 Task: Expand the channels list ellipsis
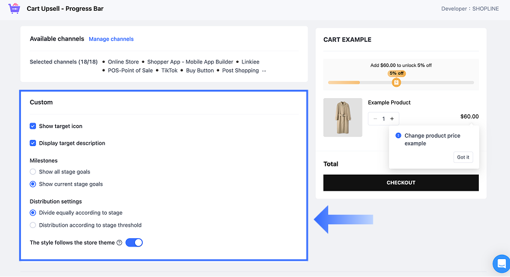click(x=264, y=71)
